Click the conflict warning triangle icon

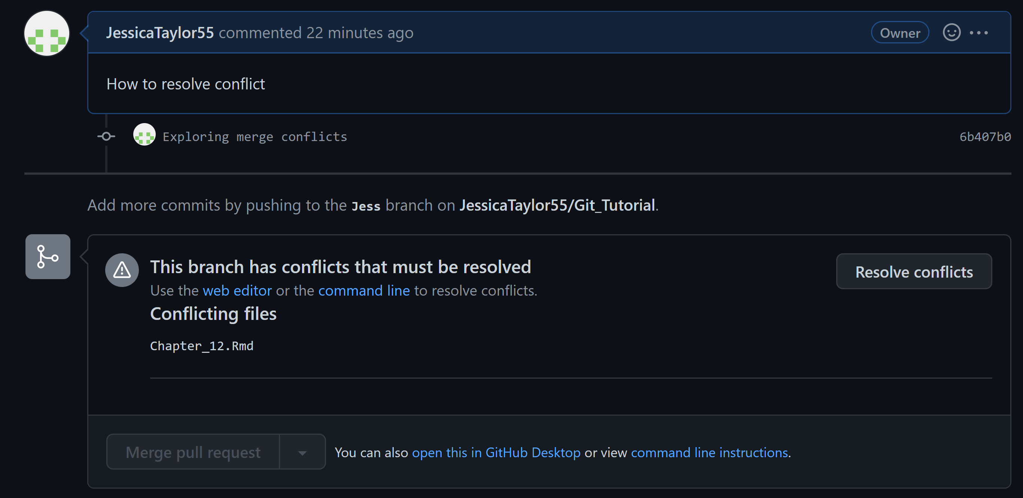[x=122, y=270]
